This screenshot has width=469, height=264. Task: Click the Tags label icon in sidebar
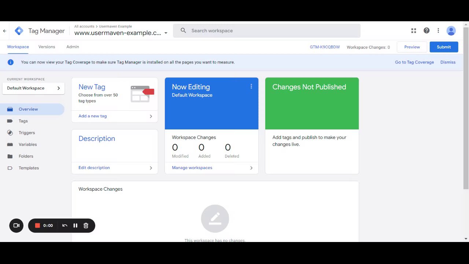coord(10,121)
